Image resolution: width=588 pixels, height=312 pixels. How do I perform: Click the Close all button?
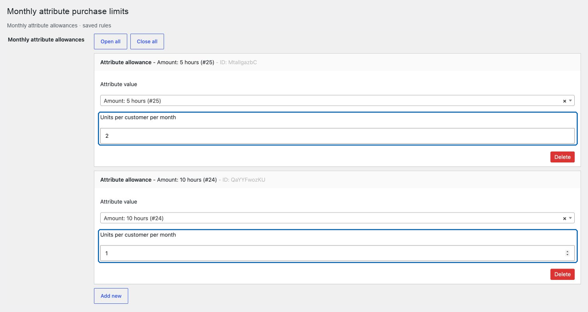[147, 41]
